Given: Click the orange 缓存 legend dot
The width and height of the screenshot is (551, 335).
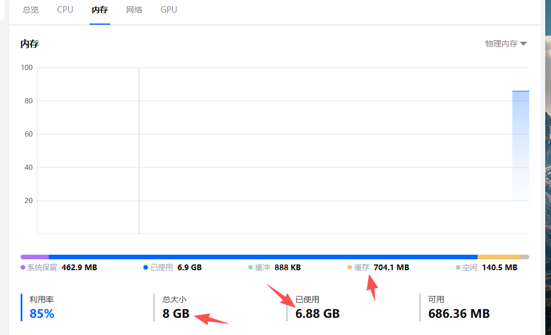Looking at the screenshot, I should pos(350,267).
